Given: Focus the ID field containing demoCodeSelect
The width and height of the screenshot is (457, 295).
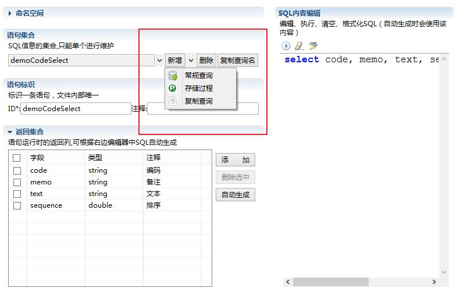Looking at the screenshot, I should 76,109.
